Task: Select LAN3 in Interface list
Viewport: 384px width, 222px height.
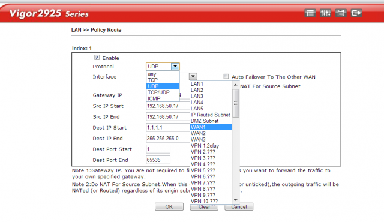Action: click(211, 96)
